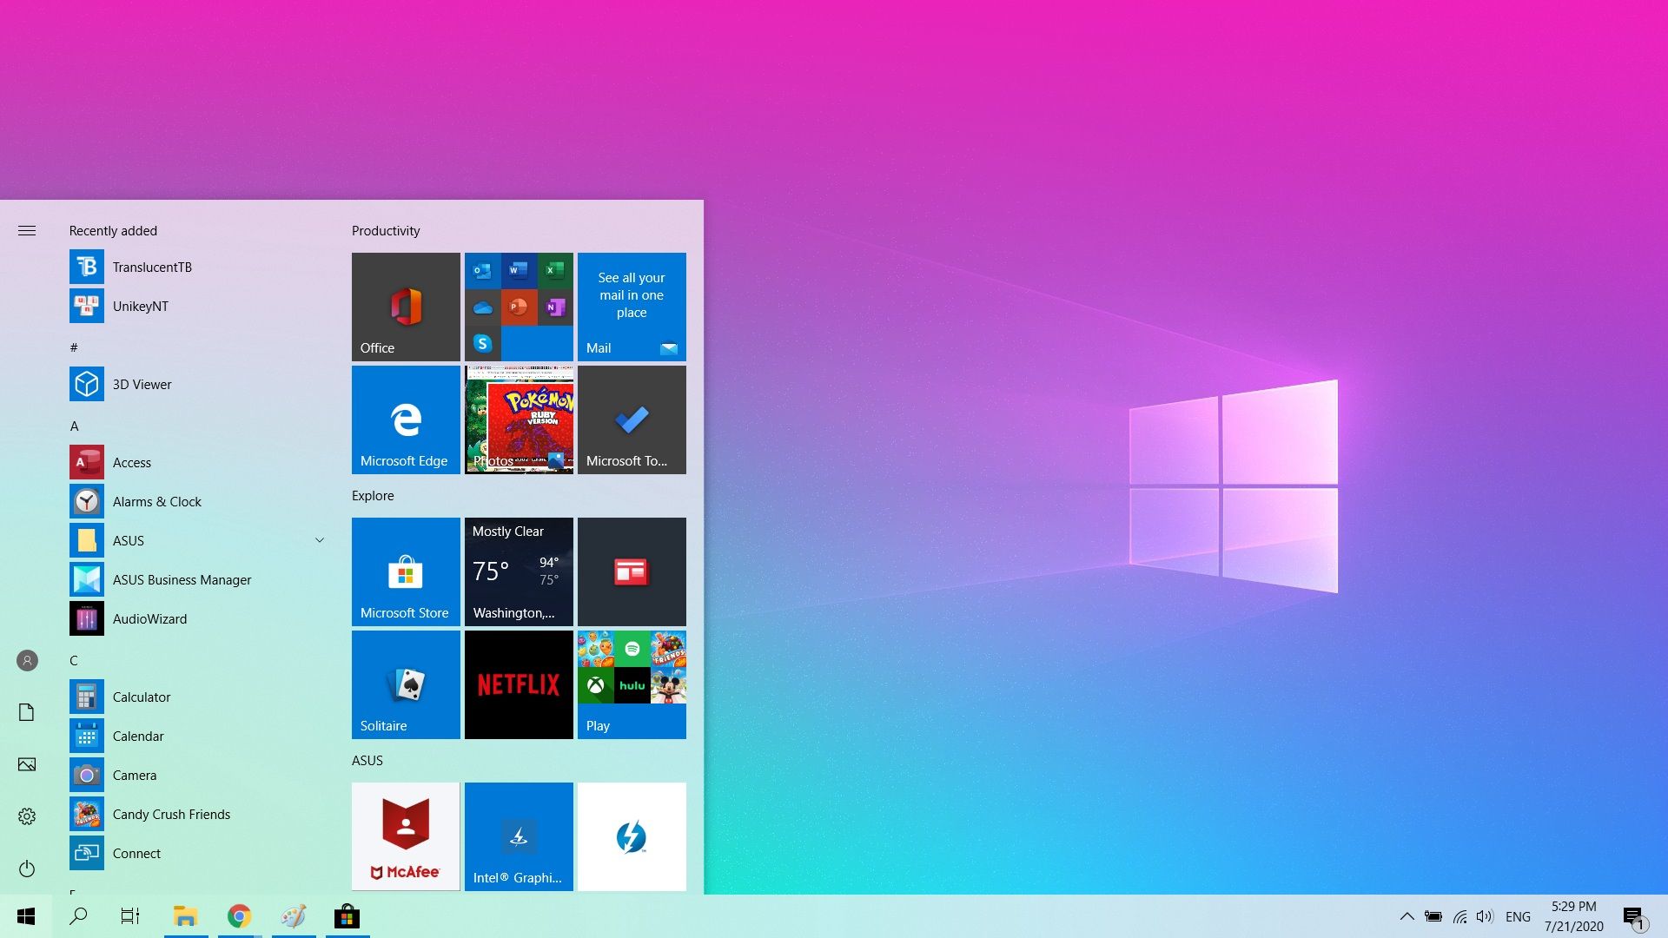Open Pictures from Start sidebar
1668x938 pixels.
click(27, 764)
